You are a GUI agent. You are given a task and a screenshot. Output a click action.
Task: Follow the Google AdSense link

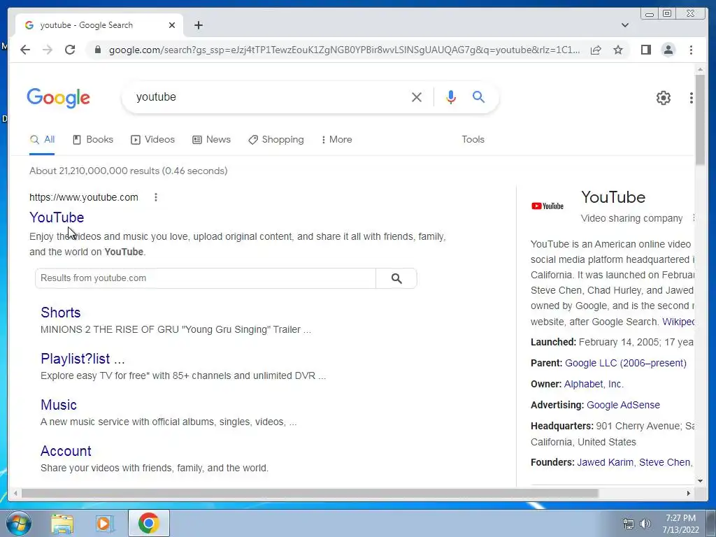point(623,405)
